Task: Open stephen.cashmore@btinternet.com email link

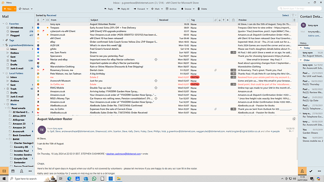Action: click(x=123, y=154)
